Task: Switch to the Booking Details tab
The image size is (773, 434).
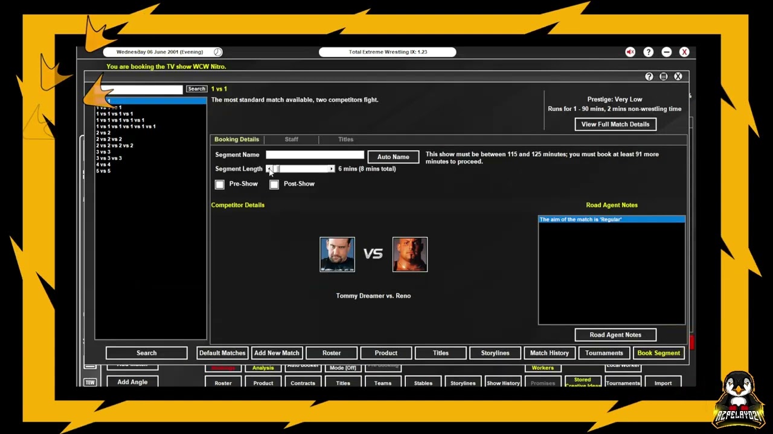Action: [x=237, y=139]
